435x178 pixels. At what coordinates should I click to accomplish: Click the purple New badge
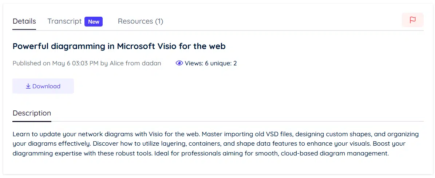point(94,21)
